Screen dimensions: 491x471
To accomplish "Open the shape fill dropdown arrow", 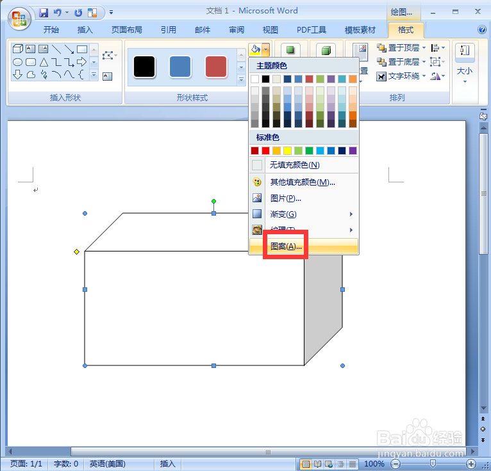I will [x=266, y=49].
